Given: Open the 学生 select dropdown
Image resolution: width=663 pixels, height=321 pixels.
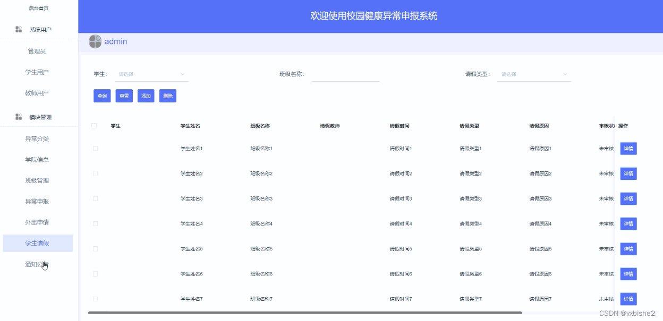Looking at the screenshot, I should (151, 74).
